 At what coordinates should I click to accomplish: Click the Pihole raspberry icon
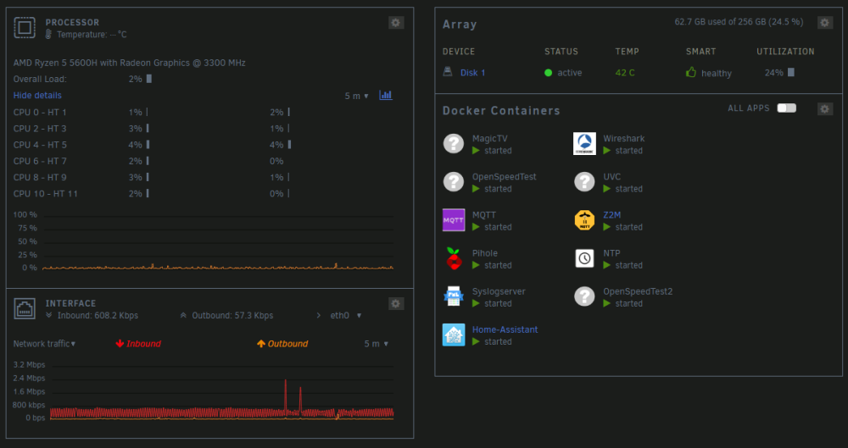[x=454, y=258]
